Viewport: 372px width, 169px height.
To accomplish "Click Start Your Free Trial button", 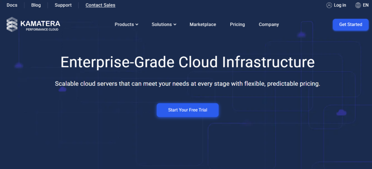I will point(187,110).
